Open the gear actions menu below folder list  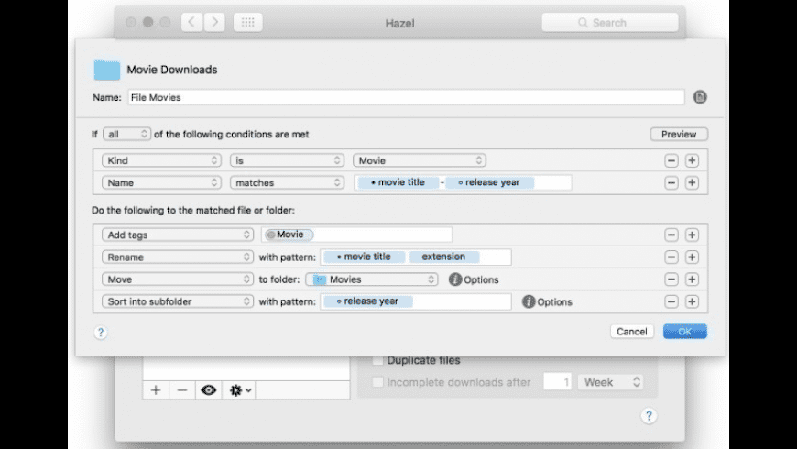[240, 390]
